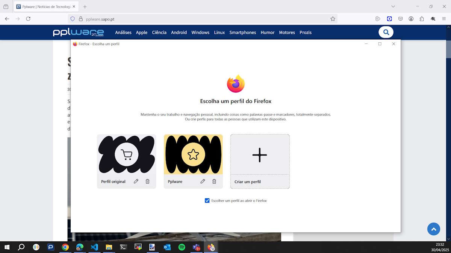Open Spotify from the Windows taskbar
Image resolution: width=451 pixels, height=253 pixels.
point(182,247)
